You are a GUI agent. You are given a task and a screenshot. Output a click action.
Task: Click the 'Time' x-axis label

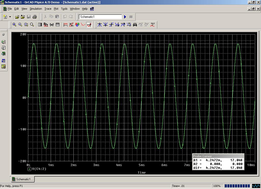[x=142, y=172]
